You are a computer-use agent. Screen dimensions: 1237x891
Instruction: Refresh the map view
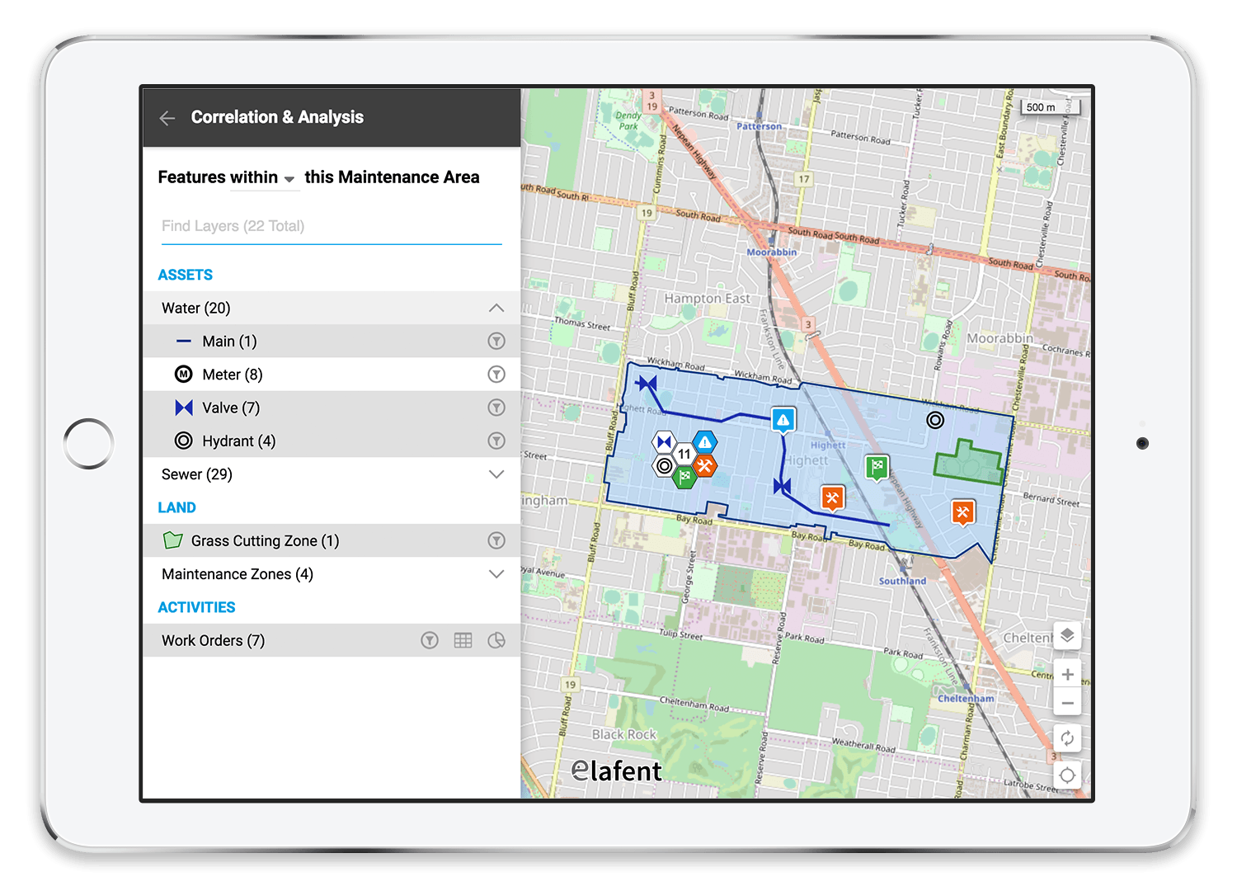[1067, 738]
